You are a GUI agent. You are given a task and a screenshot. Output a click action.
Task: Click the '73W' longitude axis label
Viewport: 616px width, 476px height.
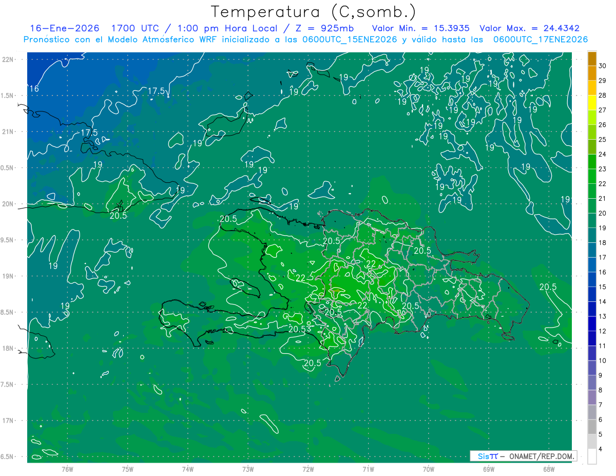click(x=248, y=468)
